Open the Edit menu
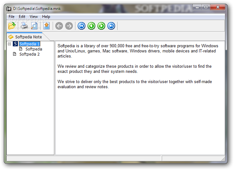The height and width of the screenshot is (170, 234). tap(22, 17)
